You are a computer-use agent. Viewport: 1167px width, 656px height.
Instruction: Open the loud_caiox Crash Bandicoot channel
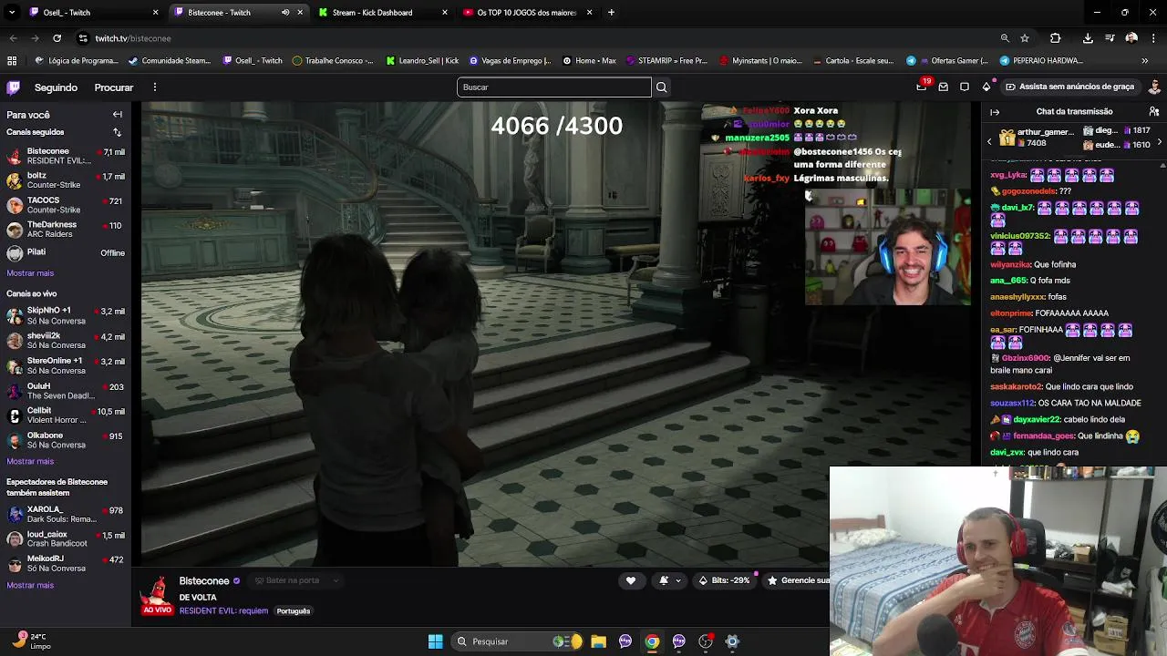pyautogui.click(x=66, y=539)
